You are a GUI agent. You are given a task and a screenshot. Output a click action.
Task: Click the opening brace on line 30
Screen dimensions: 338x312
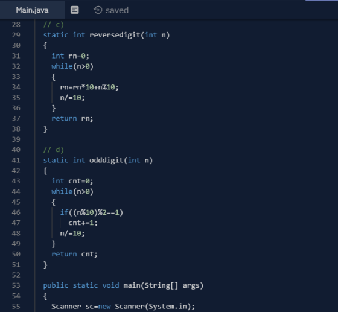45,45
